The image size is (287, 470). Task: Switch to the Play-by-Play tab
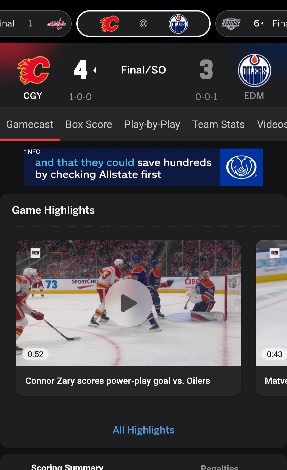click(152, 124)
